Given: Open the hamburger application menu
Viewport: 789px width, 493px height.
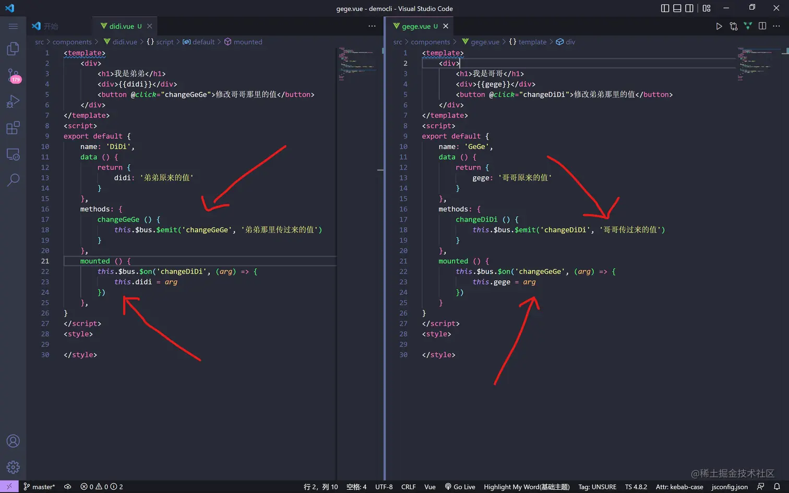Looking at the screenshot, I should [x=13, y=26].
